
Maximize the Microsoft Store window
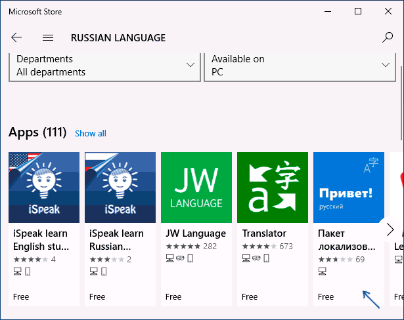[x=358, y=11]
